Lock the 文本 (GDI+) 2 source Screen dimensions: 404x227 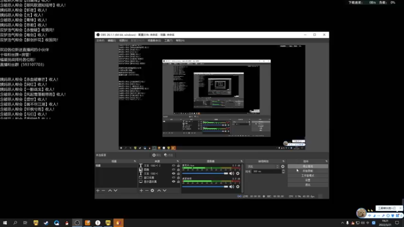click(178, 165)
